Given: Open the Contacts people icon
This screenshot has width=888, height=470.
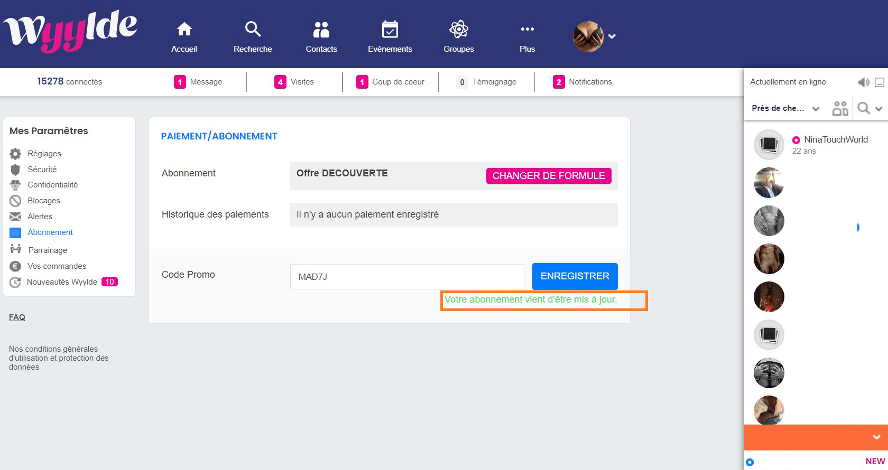Looking at the screenshot, I should (321, 29).
